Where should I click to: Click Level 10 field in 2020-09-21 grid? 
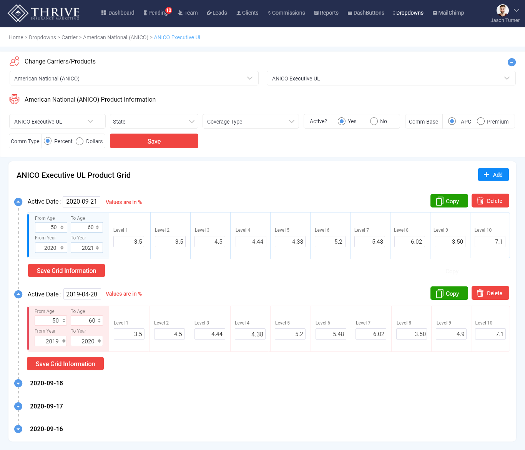tap(490, 241)
